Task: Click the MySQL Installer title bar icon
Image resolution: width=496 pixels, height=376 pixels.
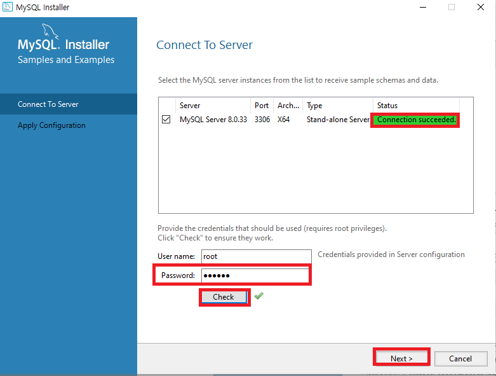Action: pyautogui.click(x=7, y=6)
